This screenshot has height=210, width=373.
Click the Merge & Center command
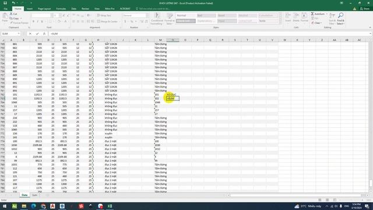click(x=107, y=22)
